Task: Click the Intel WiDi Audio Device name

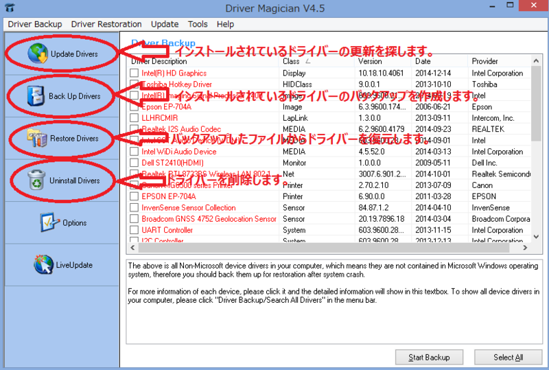Action: 179,151
